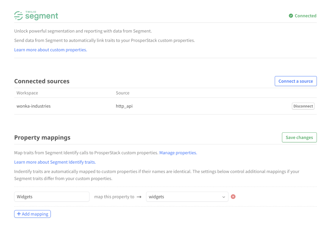331x229 pixels.
Task: Click the arrow icon after 'map this property to'
Action: 139,197
